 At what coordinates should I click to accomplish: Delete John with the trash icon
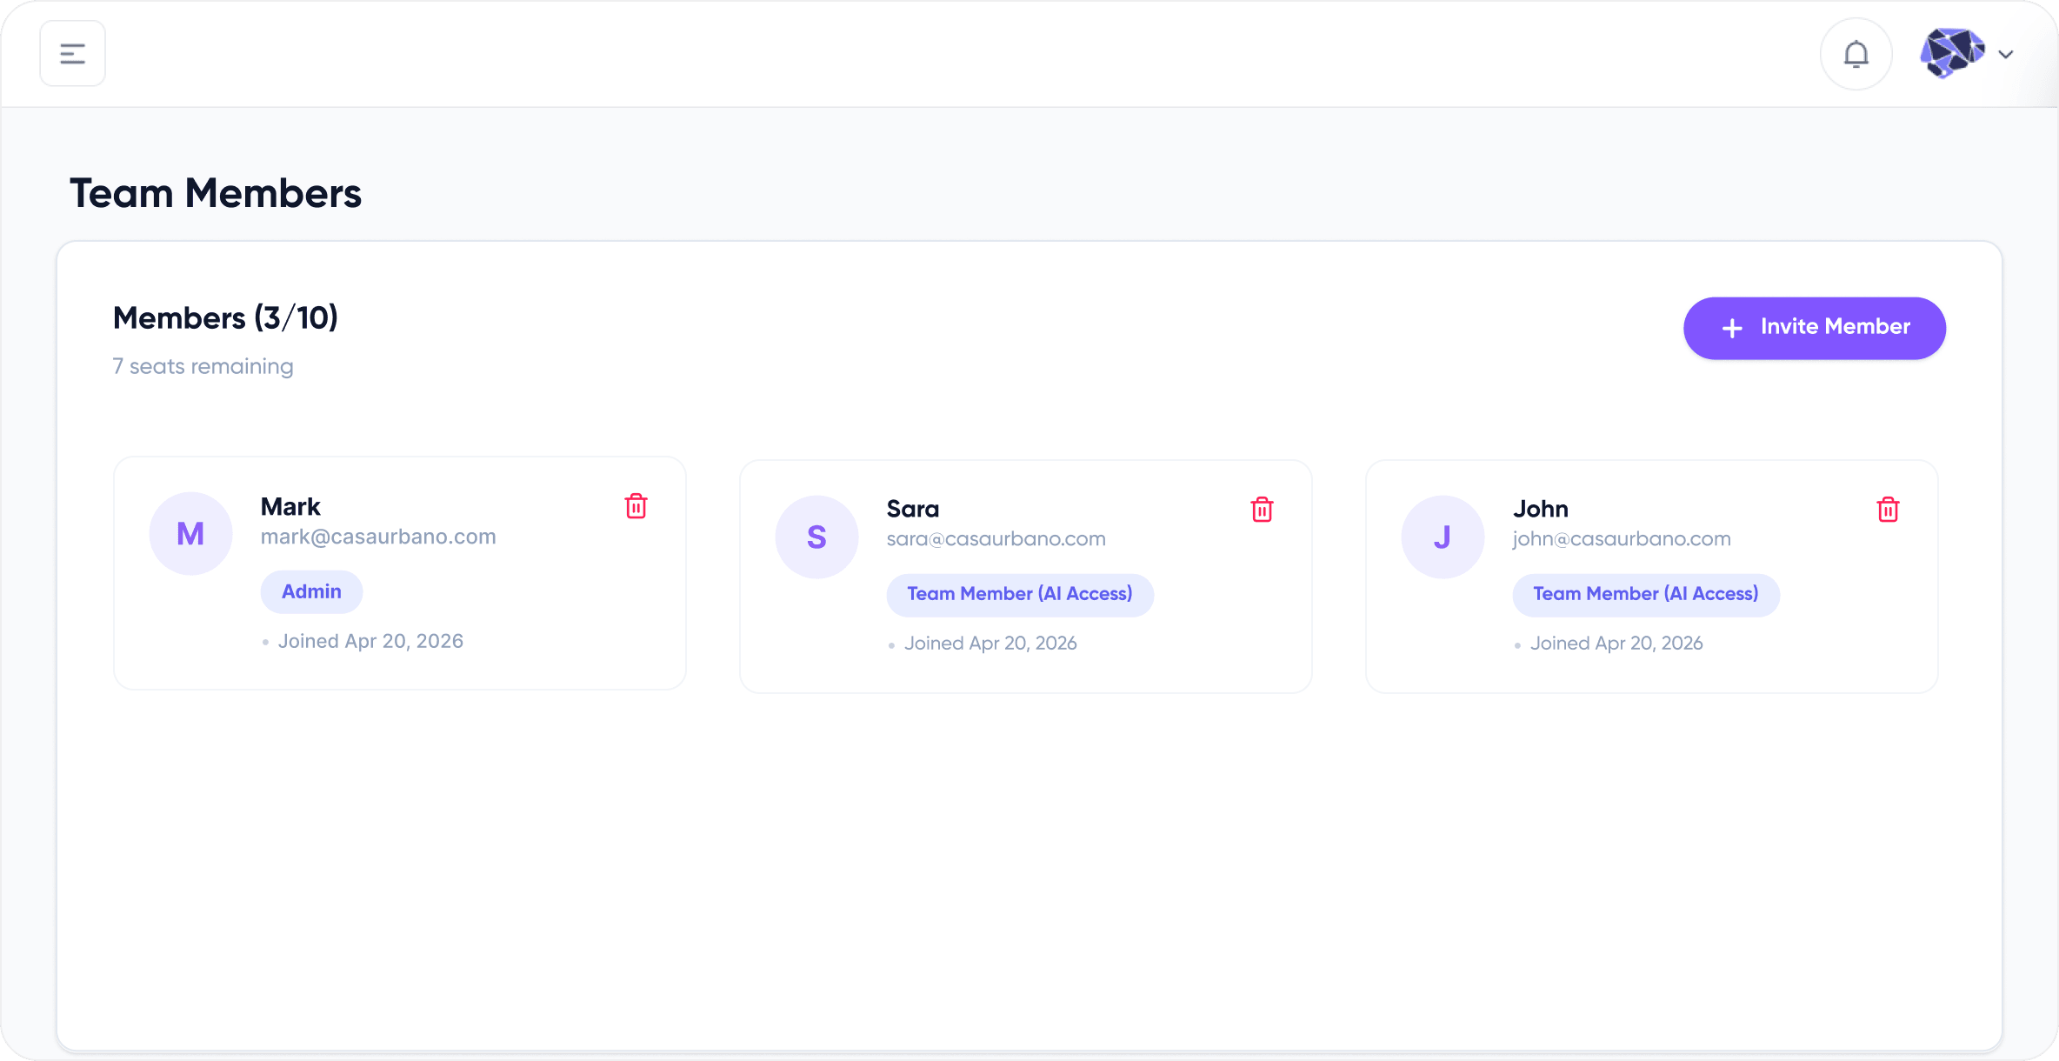(1888, 510)
